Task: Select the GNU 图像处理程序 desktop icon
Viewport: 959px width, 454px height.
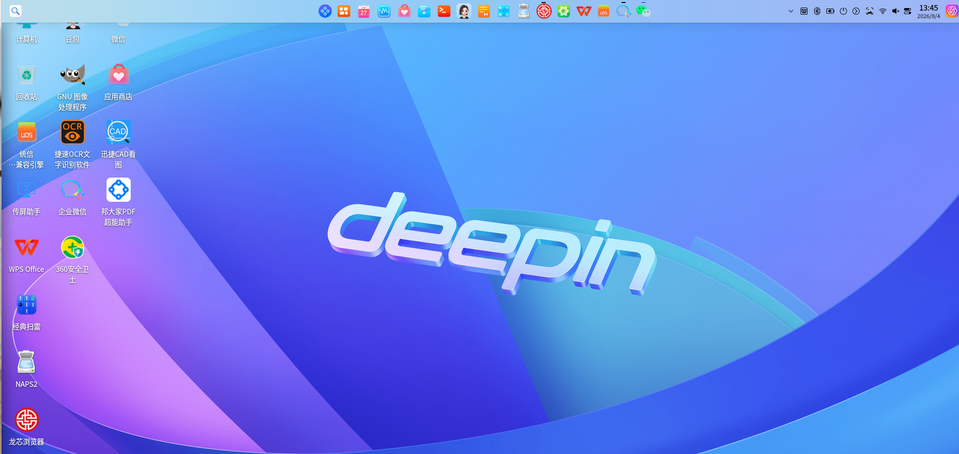Action: pyautogui.click(x=72, y=87)
